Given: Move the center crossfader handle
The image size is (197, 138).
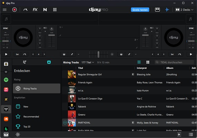Looking at the screenshot, I should tap(98, 54).
